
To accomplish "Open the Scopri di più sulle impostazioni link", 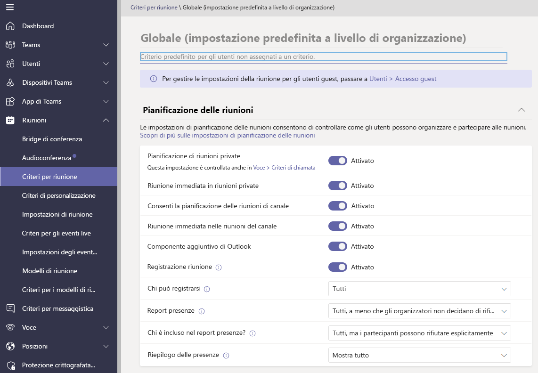I will pyautogui.click(x=227, y=135).
